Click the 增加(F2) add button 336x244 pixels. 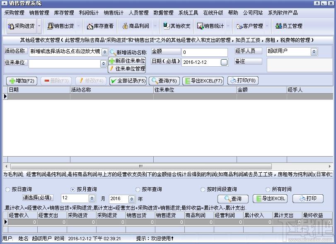pyautogui.click(x=22, y=81)
